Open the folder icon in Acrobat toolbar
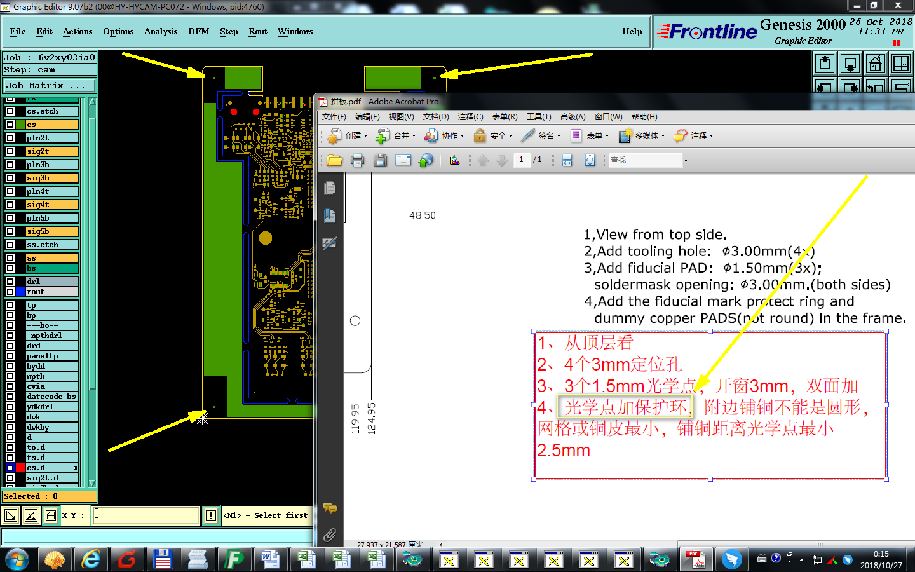915x572 pixels. [x=334, y=160]
